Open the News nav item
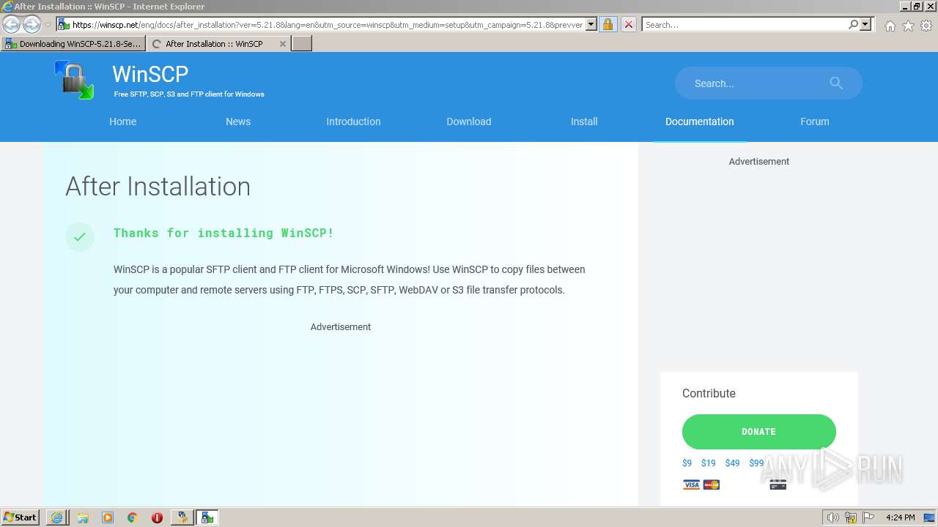 tap(238, 122)
